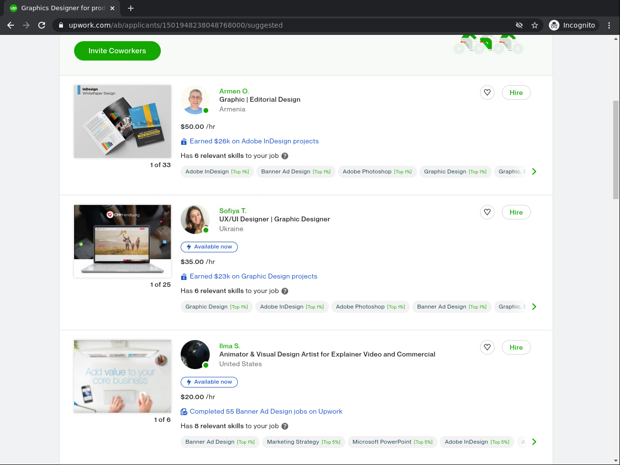Open Earned $26k on Adobe InDesign projects link
This screenshot has height=465, width=620.
[254, 141]
